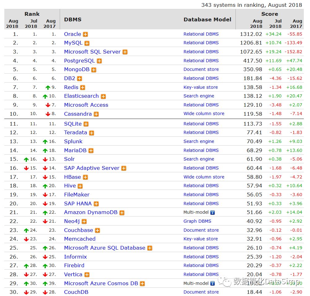Screen dimensions: 310x296
Task: Select the score 51.66 for Amazon DynamoDB
Action: point(254,212)
